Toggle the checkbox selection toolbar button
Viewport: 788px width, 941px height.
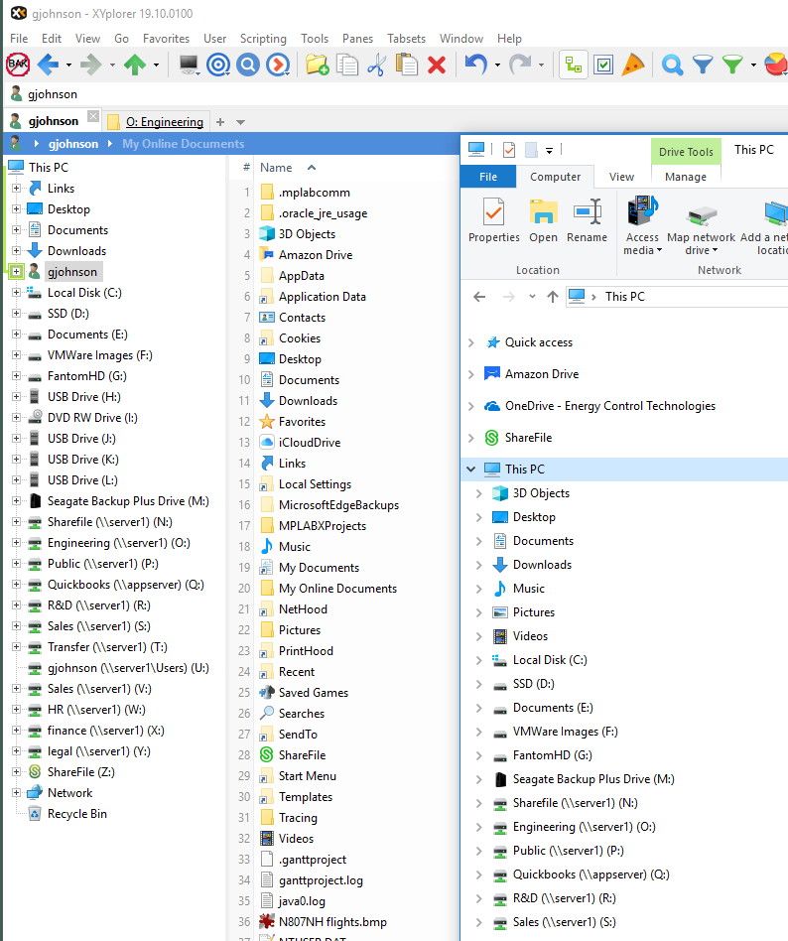tap(602, 66)
